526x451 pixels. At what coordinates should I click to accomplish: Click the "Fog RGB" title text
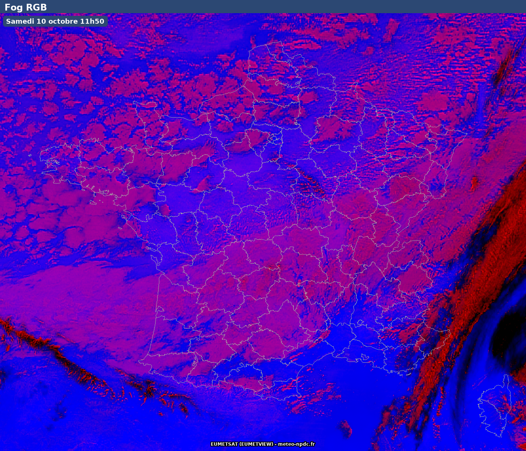[26, 7]
